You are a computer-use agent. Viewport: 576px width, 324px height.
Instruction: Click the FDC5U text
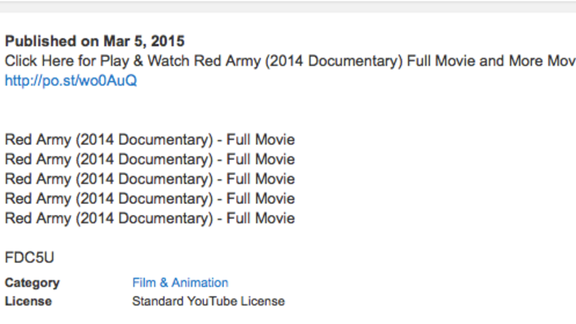point(29,258)
